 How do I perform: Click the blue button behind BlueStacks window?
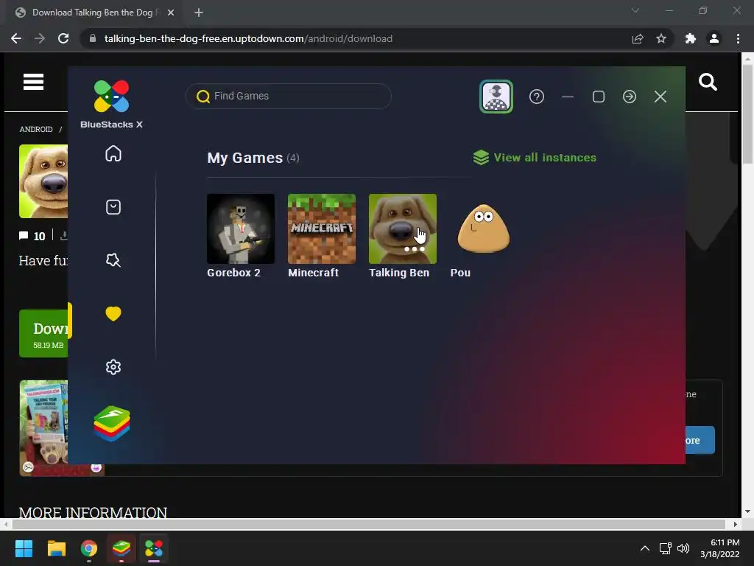pyautogui.click(x=700, y=440)
